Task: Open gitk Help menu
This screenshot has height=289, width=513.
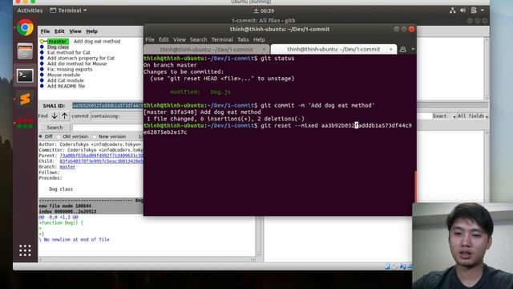Action: tap(91, 31)
